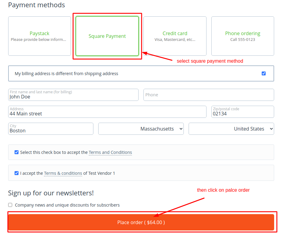This screenshot has height=242, width=289.
Task: Open the Massachusetts state dropdown
Action: (141, 129)
